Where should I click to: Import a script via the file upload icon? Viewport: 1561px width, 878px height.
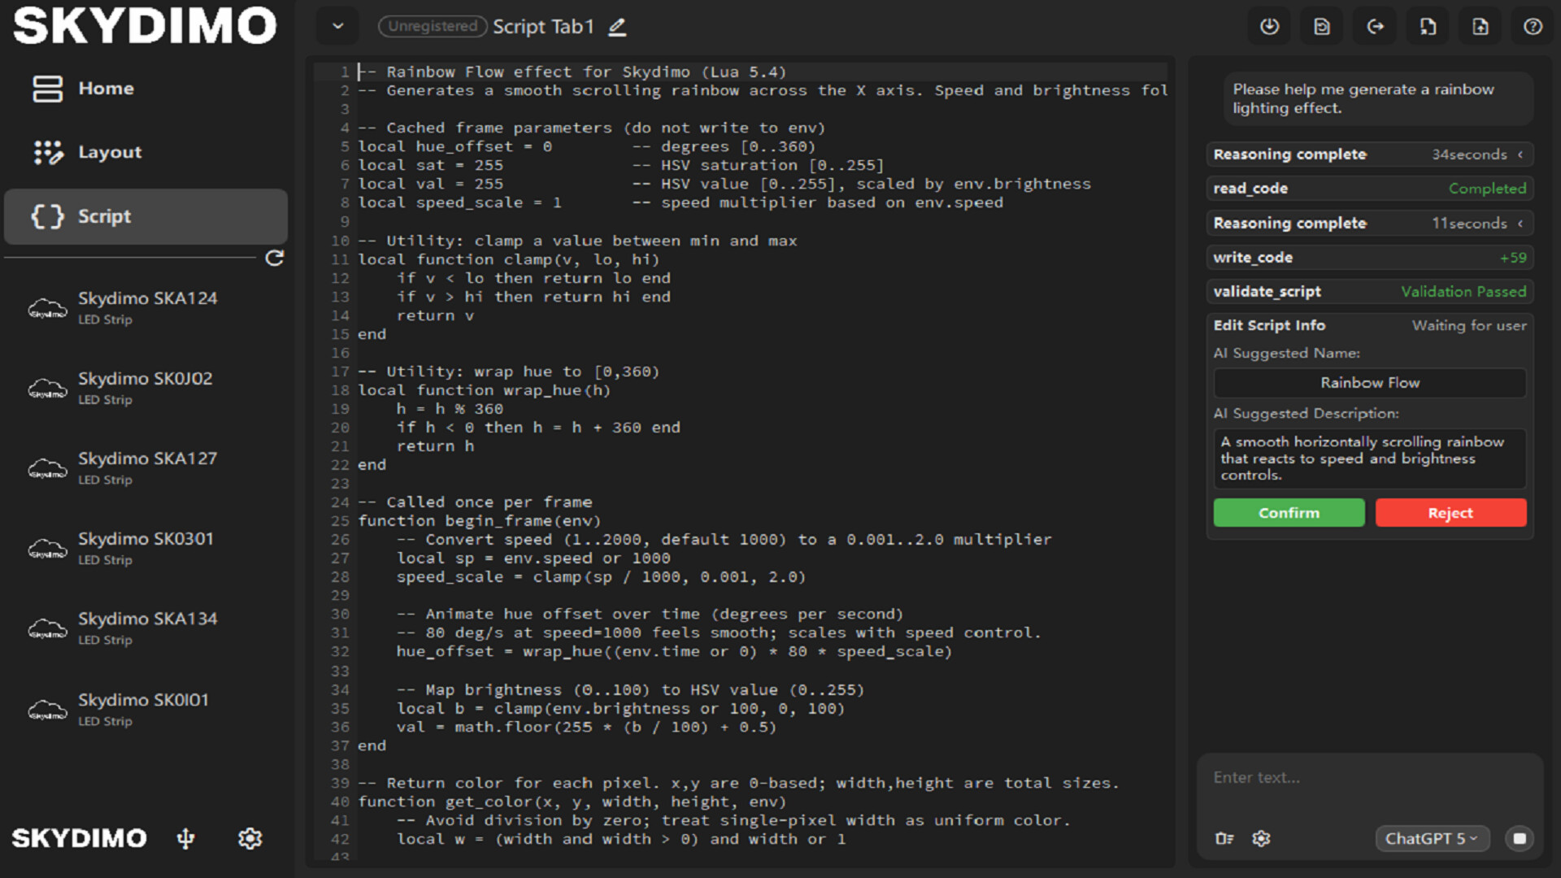pyautogui.click(x=1480, y=26)
